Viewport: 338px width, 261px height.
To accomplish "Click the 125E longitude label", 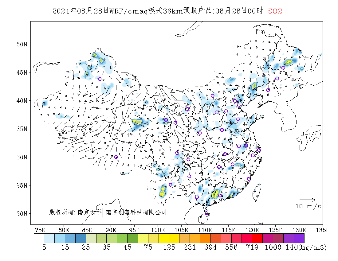I will point(276,230).
